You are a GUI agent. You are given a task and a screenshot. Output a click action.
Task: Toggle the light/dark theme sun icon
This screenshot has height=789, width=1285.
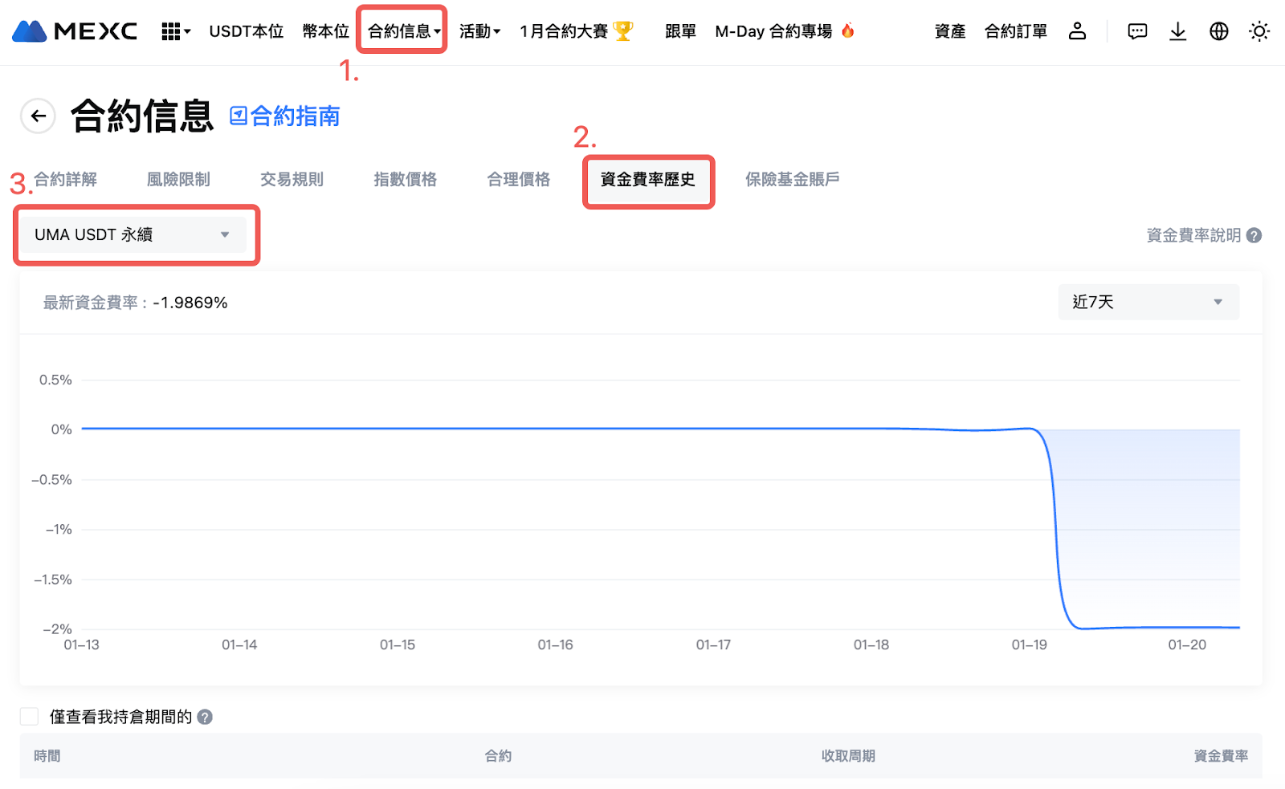point(1258,31)
